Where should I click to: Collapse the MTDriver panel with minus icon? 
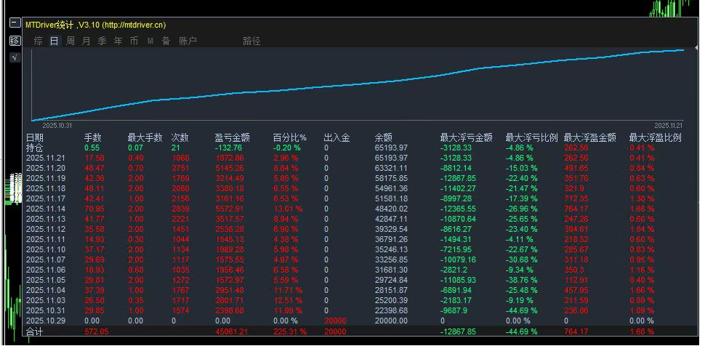pyautogui.click(x=15, y=23)
